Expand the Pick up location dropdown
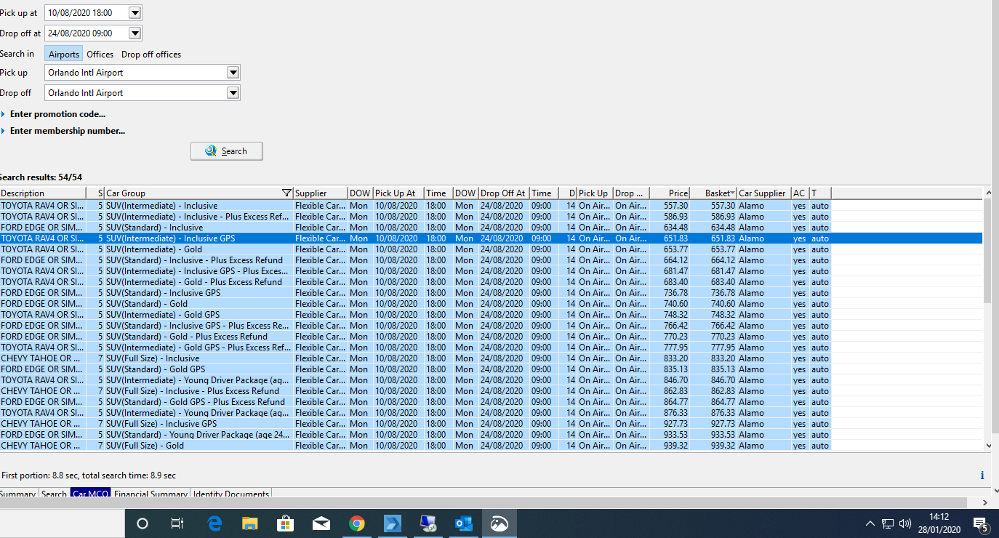 click(233, 73)
